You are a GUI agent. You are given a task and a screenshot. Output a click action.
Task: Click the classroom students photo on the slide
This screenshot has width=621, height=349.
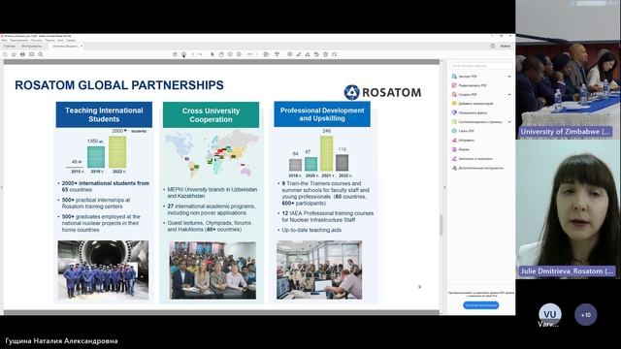[x=212, y=270]
